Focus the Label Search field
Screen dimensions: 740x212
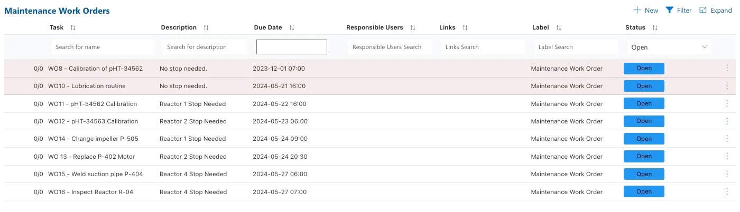[577, 47]
